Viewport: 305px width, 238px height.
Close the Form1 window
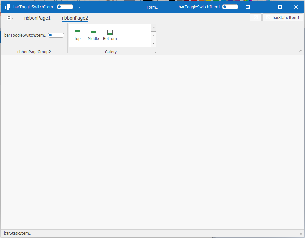(296, 7)
